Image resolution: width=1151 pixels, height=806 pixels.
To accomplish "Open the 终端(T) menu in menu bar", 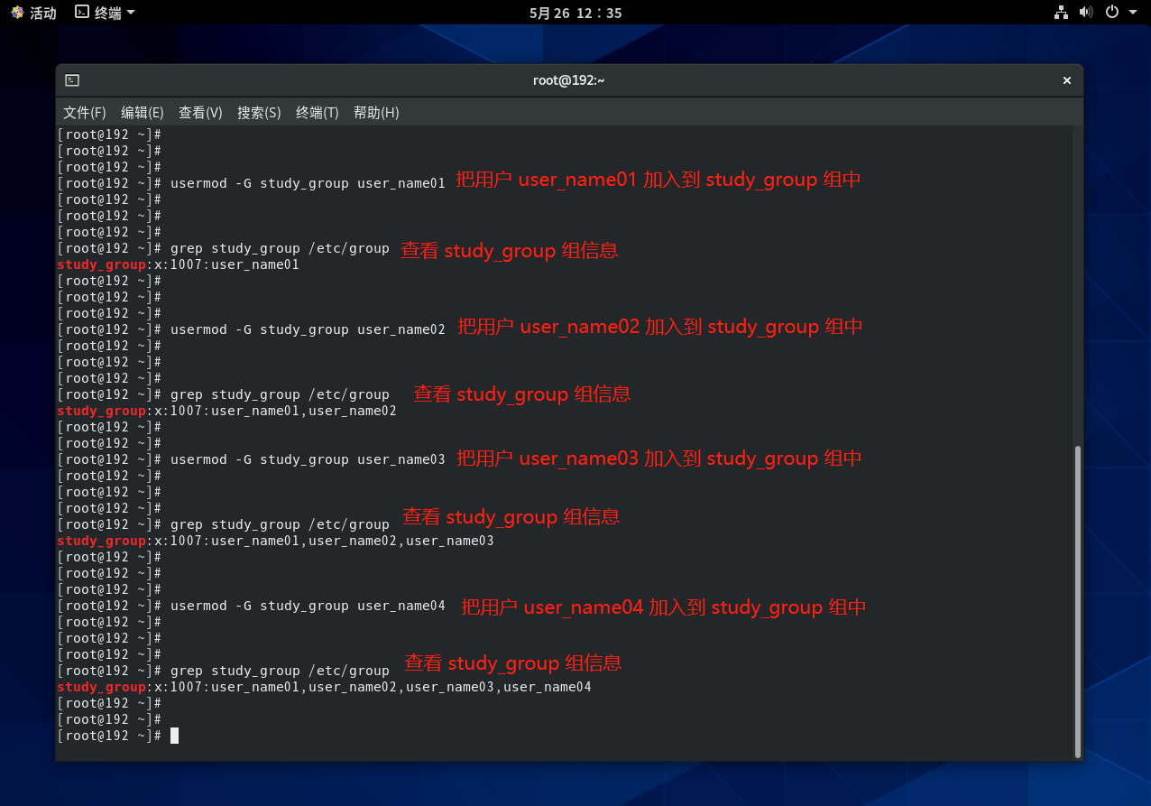I will [318, 113].
